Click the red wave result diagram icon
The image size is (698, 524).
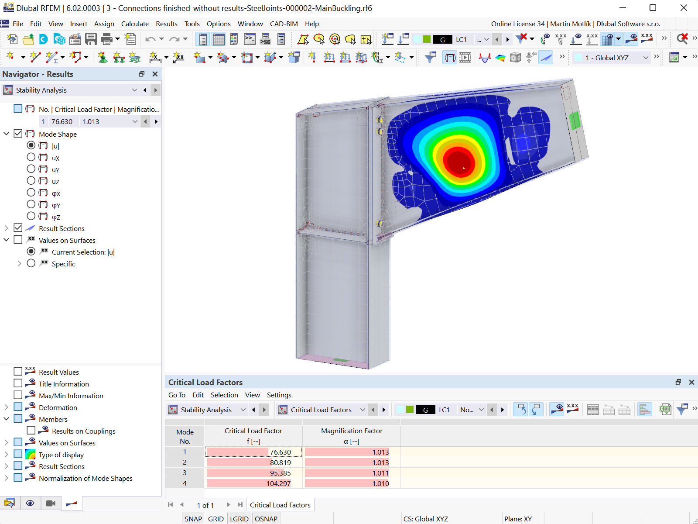coord(485,58)
